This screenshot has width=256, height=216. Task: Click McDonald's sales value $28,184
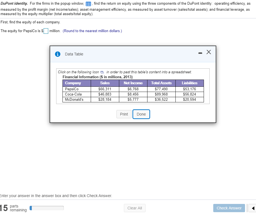click(105, 100)
